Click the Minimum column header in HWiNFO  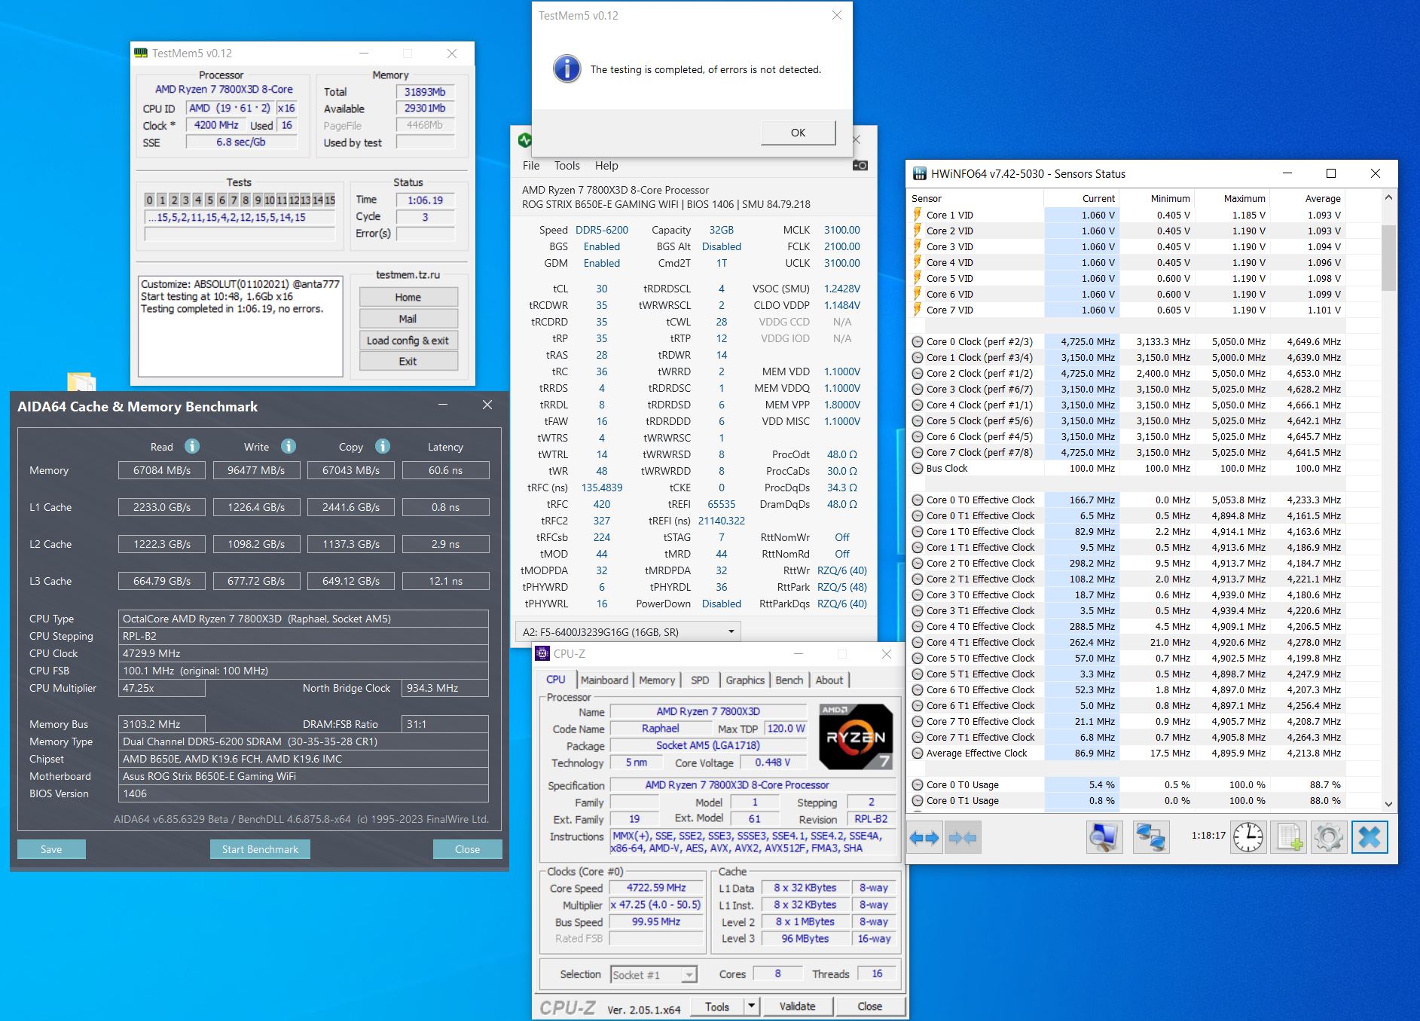(x=1156, y=198)
